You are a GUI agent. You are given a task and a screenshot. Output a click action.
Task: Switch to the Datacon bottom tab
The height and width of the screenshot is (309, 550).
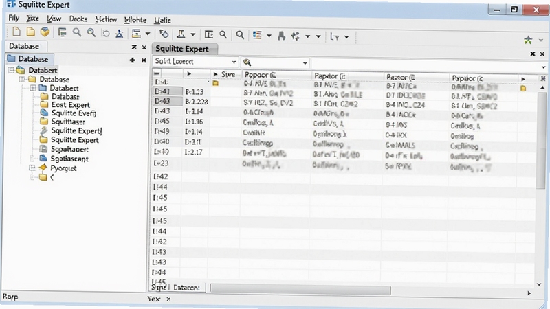coord(186,288)
